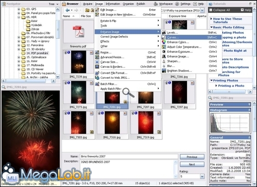Open Rotate & Flip submenu
This screenshot has height=187, width=257.
pyautogui.click(x=128, y=21)
